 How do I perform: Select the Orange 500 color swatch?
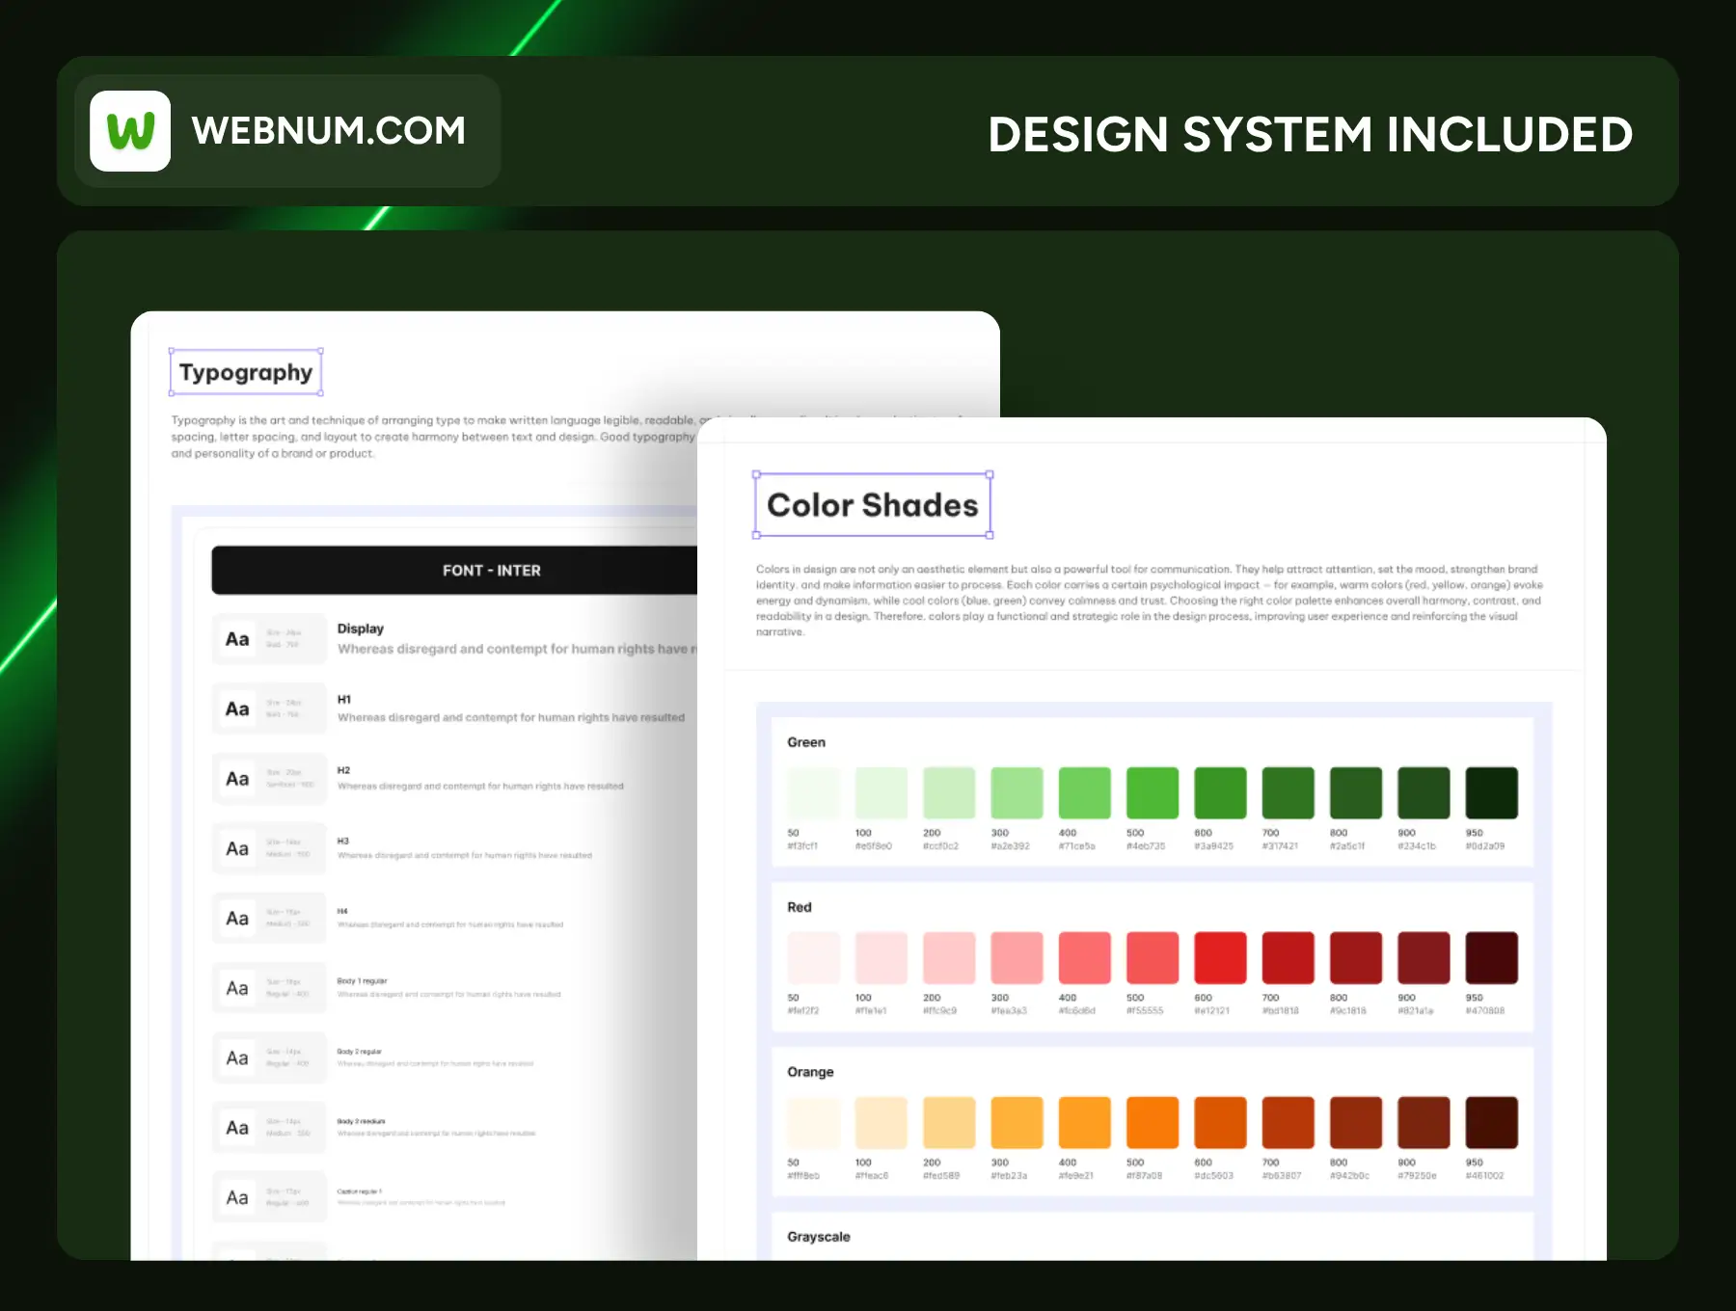(x=1152, y=1123)
